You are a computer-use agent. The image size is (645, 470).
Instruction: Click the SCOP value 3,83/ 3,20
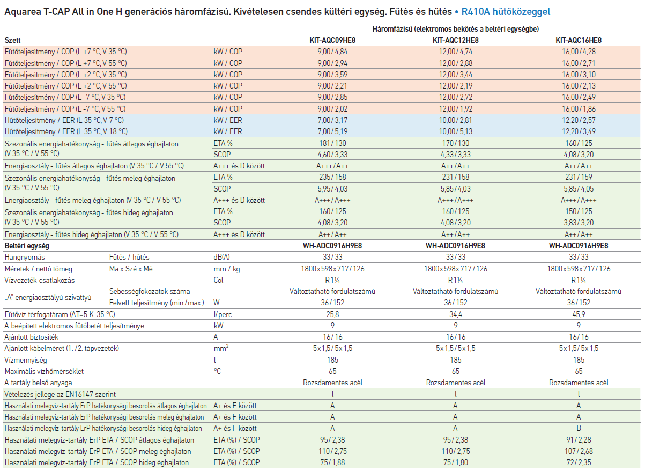(579, 223)
